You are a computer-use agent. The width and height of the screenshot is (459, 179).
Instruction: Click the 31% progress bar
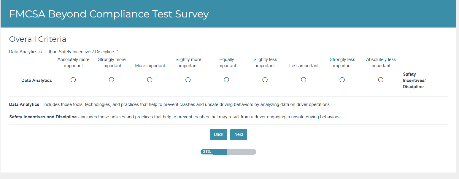pos(228,152)
